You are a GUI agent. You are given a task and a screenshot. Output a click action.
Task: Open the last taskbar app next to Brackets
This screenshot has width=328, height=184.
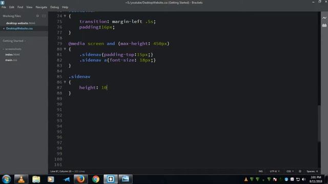point(126,179)
